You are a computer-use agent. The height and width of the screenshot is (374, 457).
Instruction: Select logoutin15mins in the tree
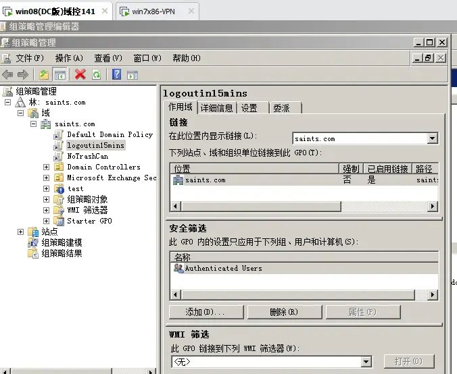click(x=95, y=145)
